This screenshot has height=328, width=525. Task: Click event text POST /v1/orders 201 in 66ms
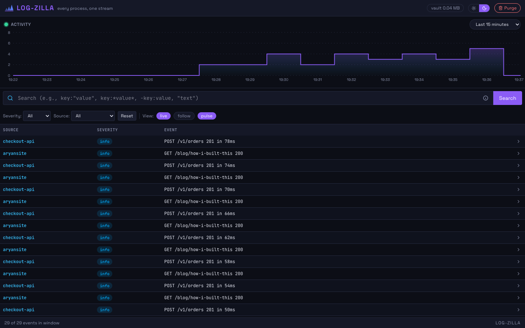click(x=200, y=214)
